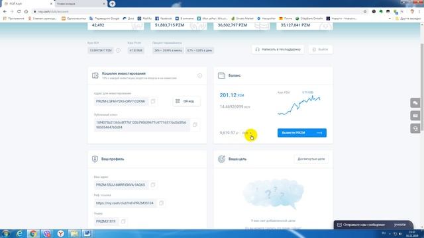Go to browser home page
424x238 pixels.
coord(26,12)
